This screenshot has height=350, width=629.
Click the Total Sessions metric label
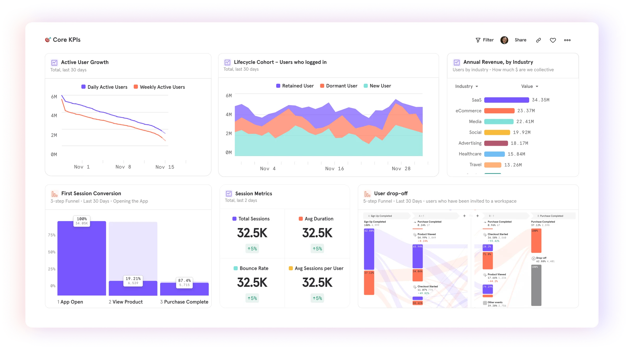pyautogui.click(x=251, y=219)
